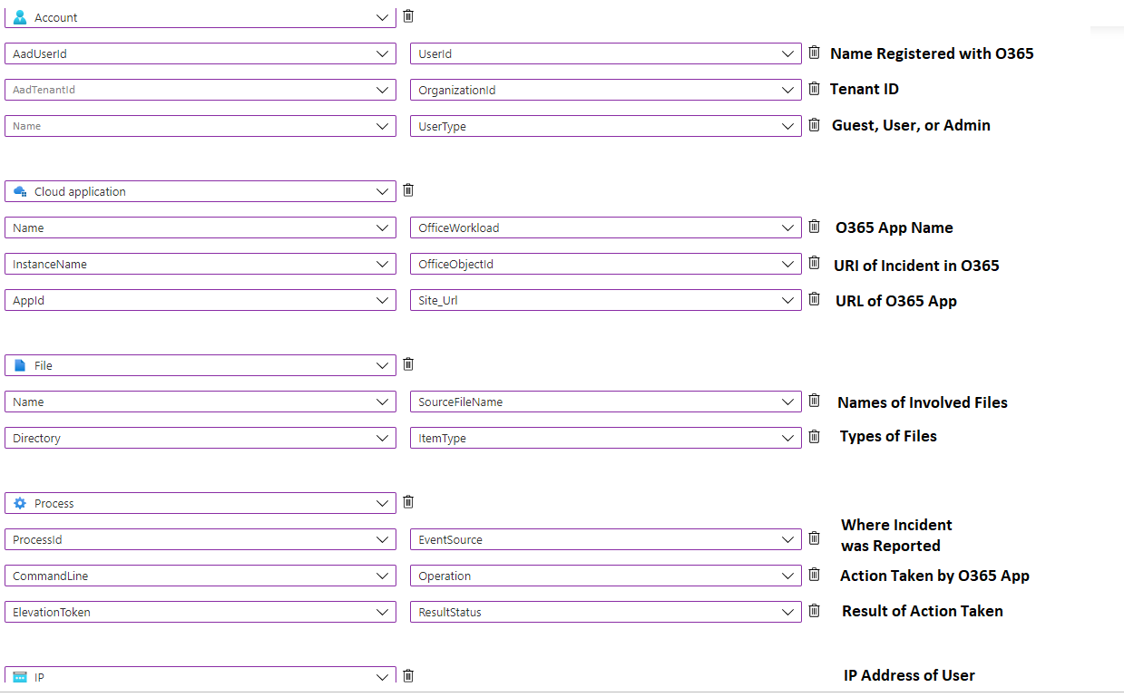This screenshot has width=1124, height=697.
Task: Remove the ResultStatus mapping using its trash button
Action: pyautogui.click(x=814, y=611)
